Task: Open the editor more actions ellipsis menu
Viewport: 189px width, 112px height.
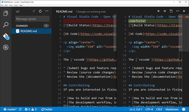Action: click(177, 11)
